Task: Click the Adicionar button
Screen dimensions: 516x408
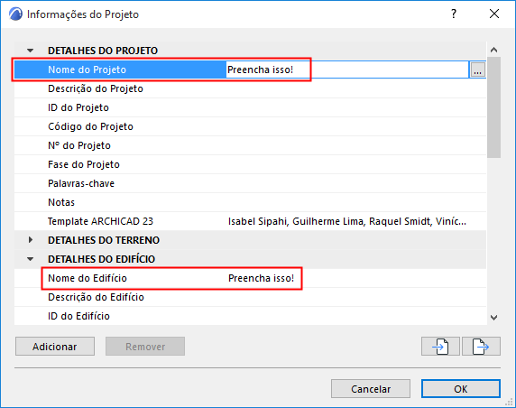Action: (x=55, y=346)
